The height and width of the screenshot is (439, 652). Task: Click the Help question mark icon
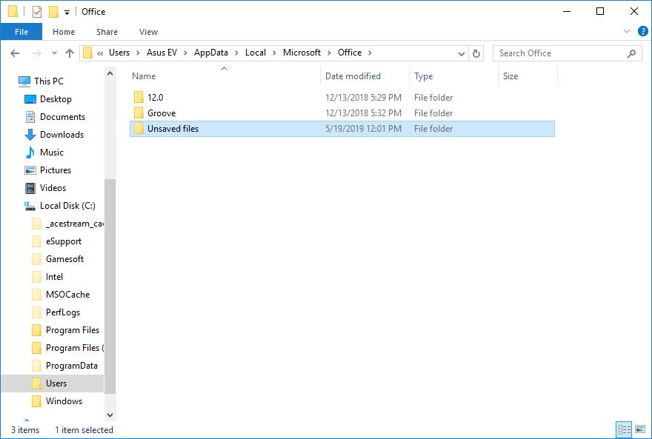pos(643,32)
